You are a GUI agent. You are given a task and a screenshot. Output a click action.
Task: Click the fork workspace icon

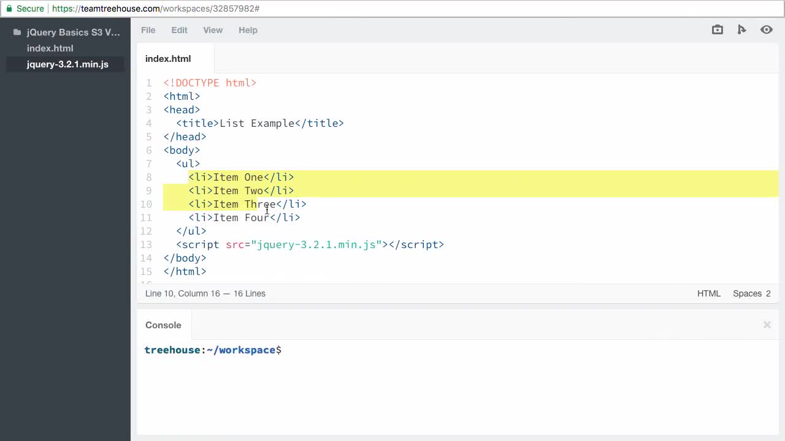coord(742,29)
